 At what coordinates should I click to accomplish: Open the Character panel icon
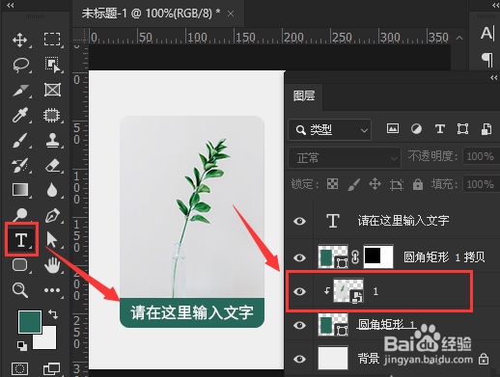487,33
